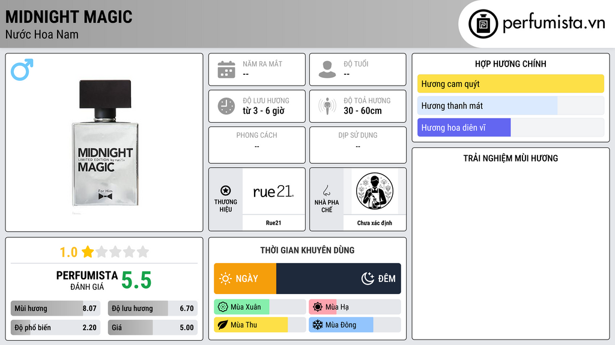Click the Nước Hoa Nam subtitle
This screenshot has height=345, width=615.
coord(42,34)
